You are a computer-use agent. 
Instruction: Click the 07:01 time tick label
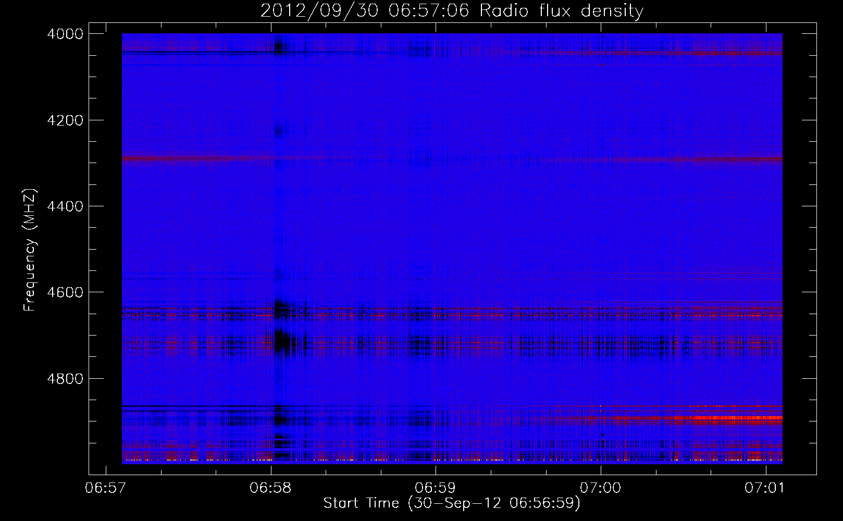(765, 488)
